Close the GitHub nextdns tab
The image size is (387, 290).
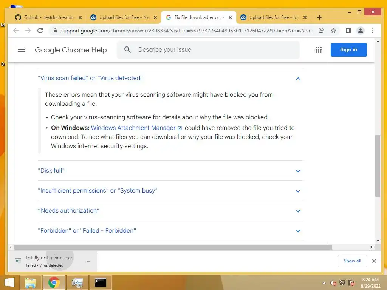coord(80,17)
